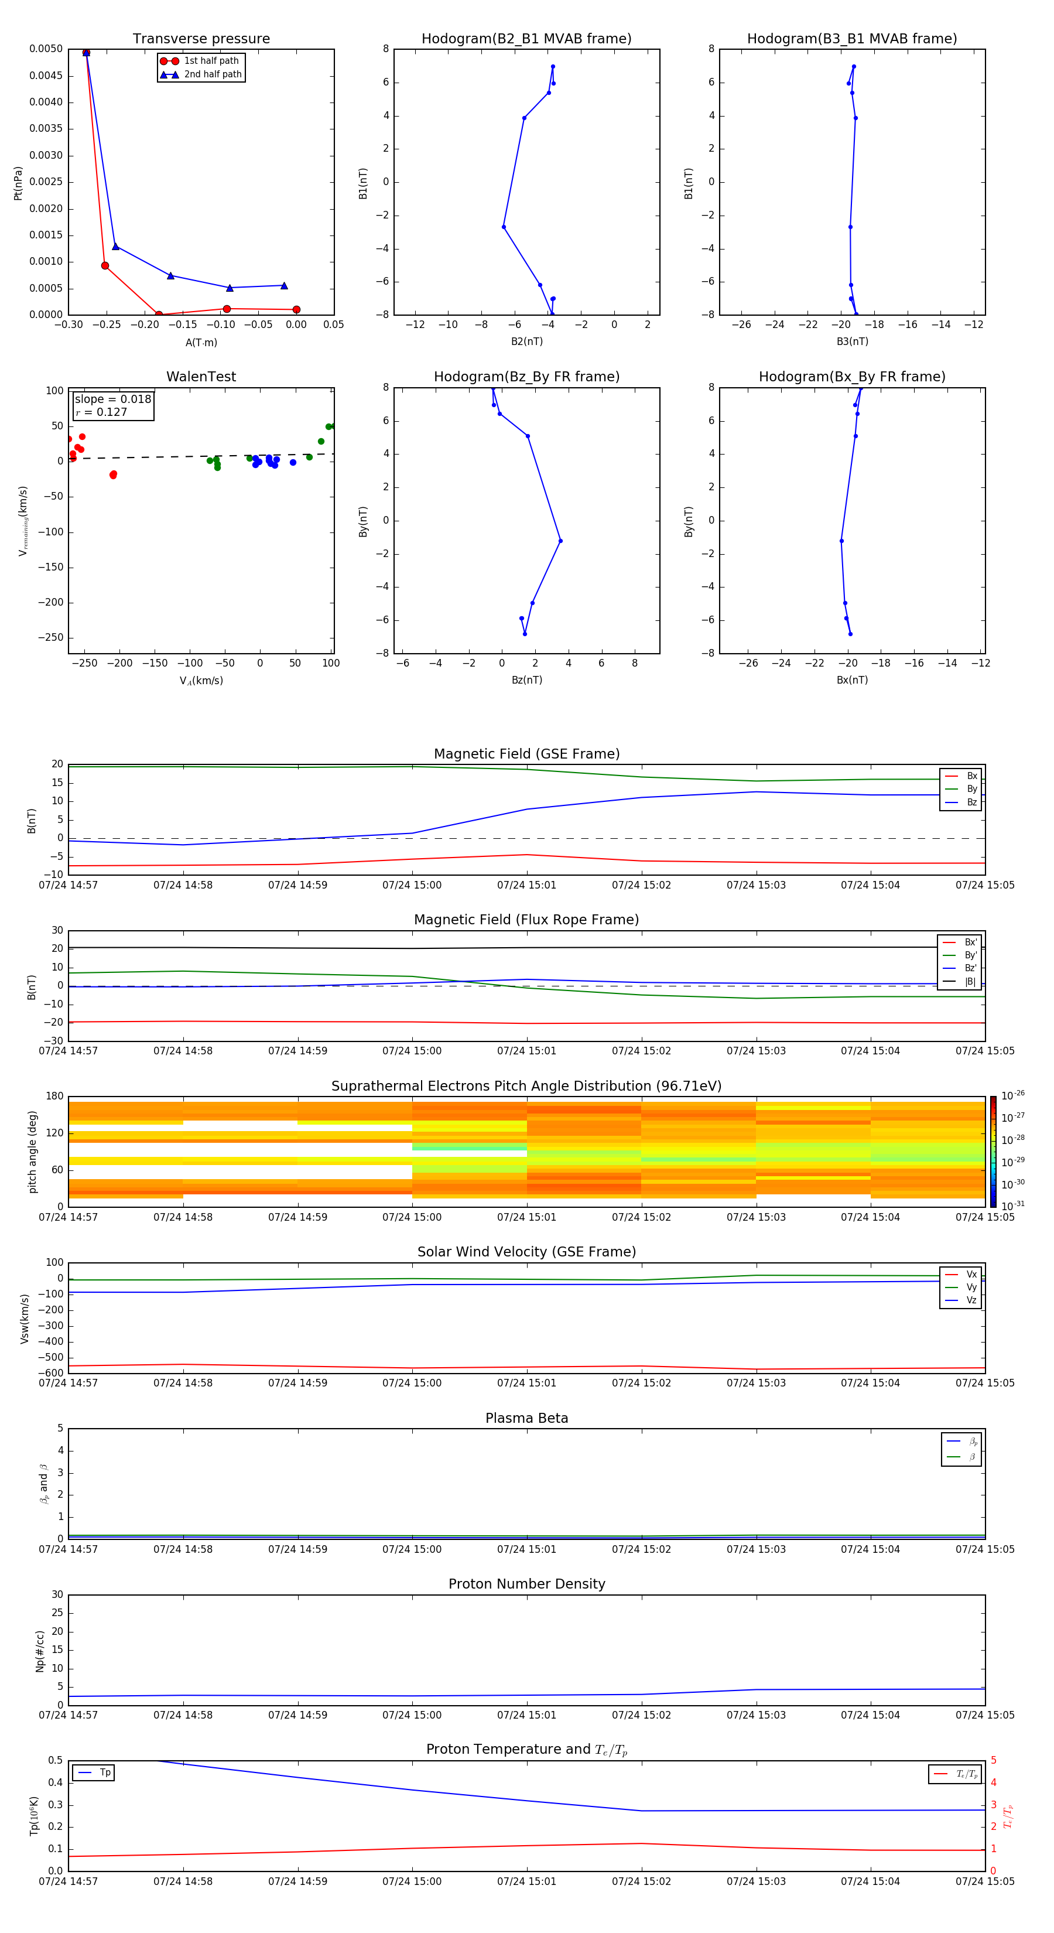The height and width of the screenshot is (1933, 1054).
Task: Click the Bz legend entry in GSE magnetic field
Action: [961, 802]
